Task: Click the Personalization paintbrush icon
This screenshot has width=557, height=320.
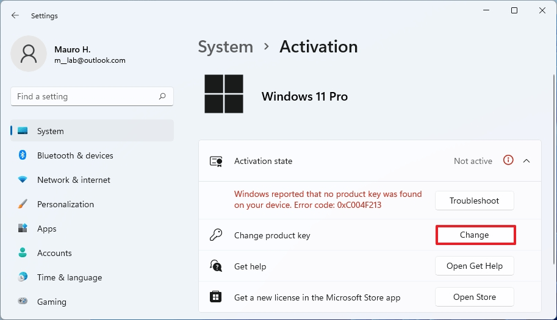Action: click(23, 204)
